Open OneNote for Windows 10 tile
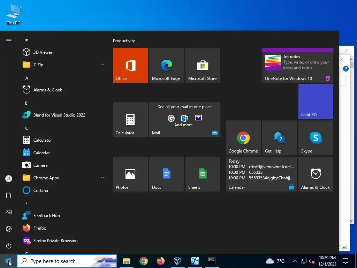The image size is (357, 268). (x=298, y=65)
